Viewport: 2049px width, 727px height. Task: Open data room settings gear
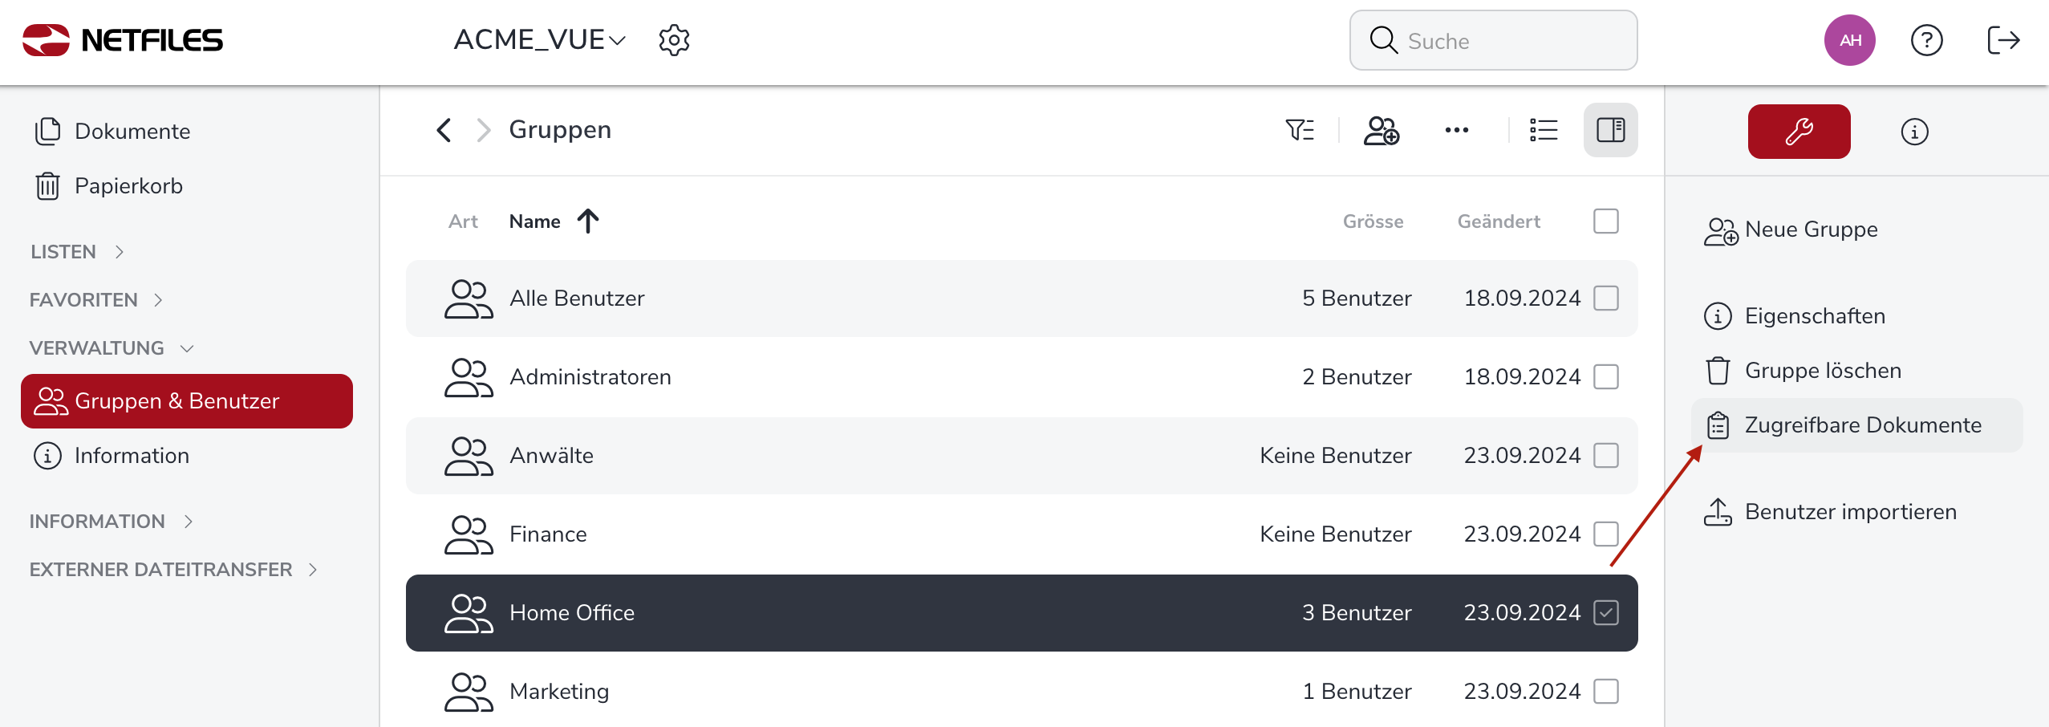tap(674, 40)
